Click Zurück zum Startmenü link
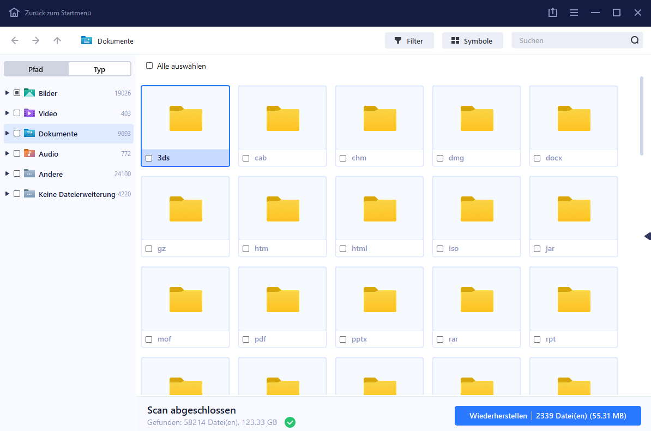The image size is (651, 431). pos(58,13)
